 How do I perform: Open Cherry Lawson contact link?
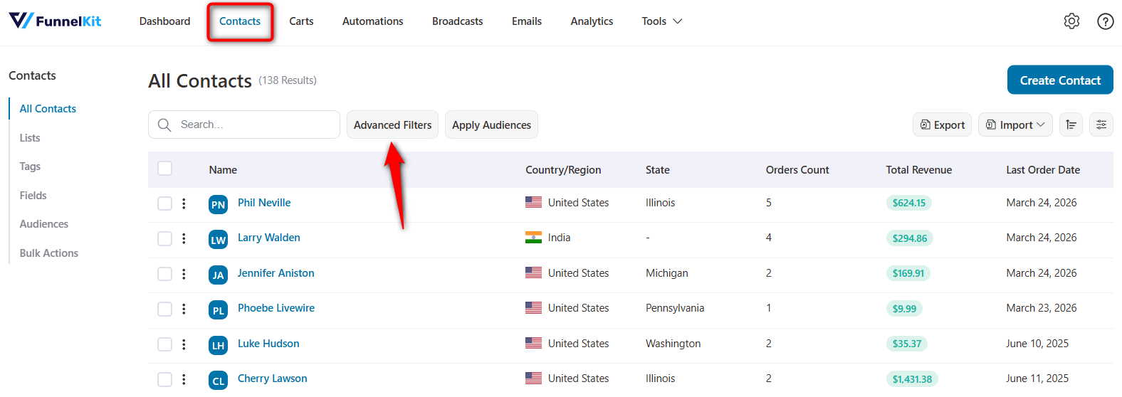(273, 379)
